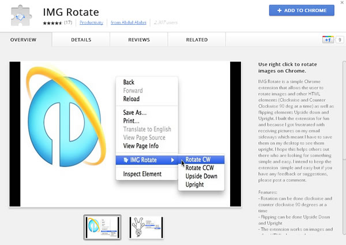The width and height of the screenshot is (346, 245).
Task: Switch to the Reviews tab
Action: coord(139,40)
